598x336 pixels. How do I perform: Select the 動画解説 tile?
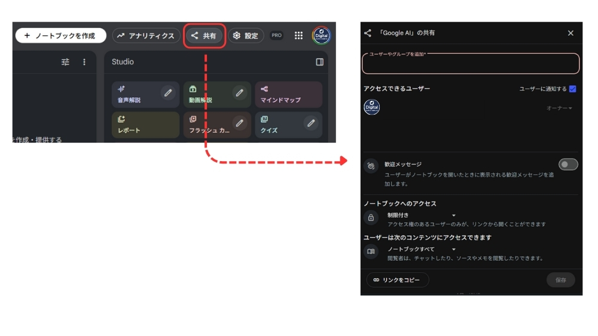click(217, 94)
